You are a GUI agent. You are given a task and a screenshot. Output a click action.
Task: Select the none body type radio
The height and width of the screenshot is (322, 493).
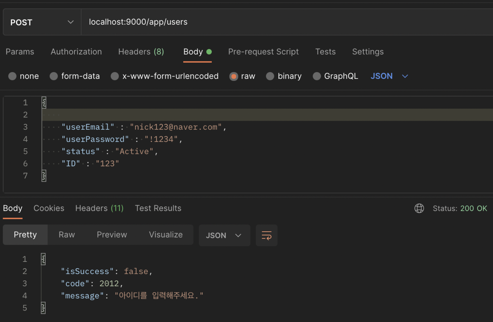click(12, 76)
